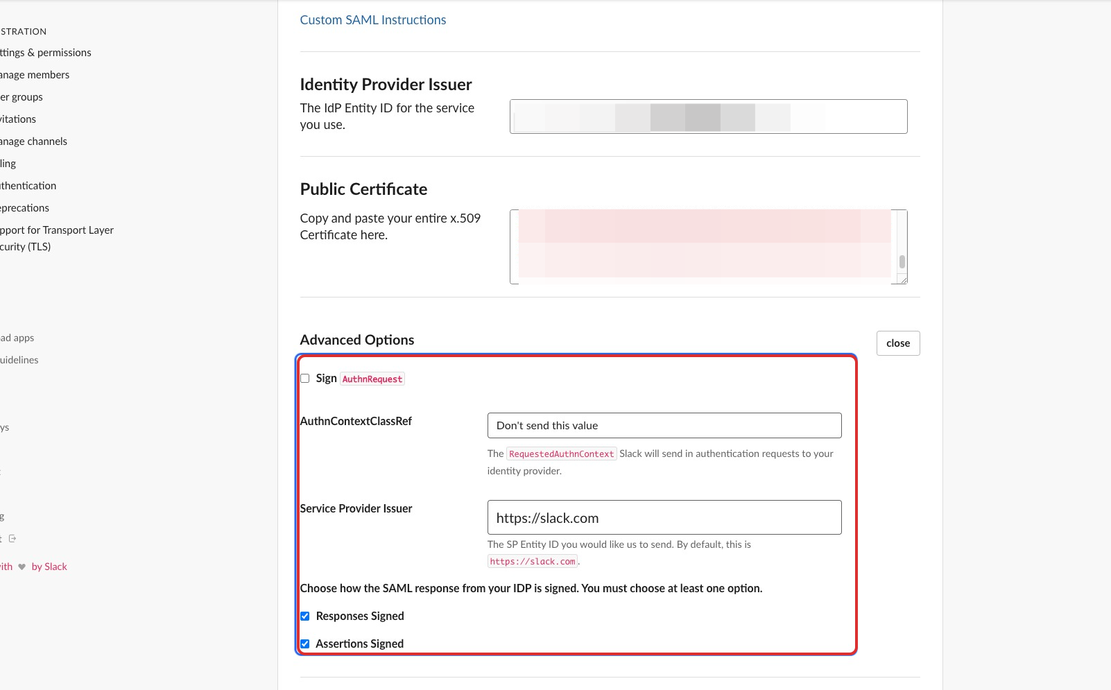1111x690 pixels.
Task: Open the Custom SAML Instructions link
Action: click(x=372, y=20)
